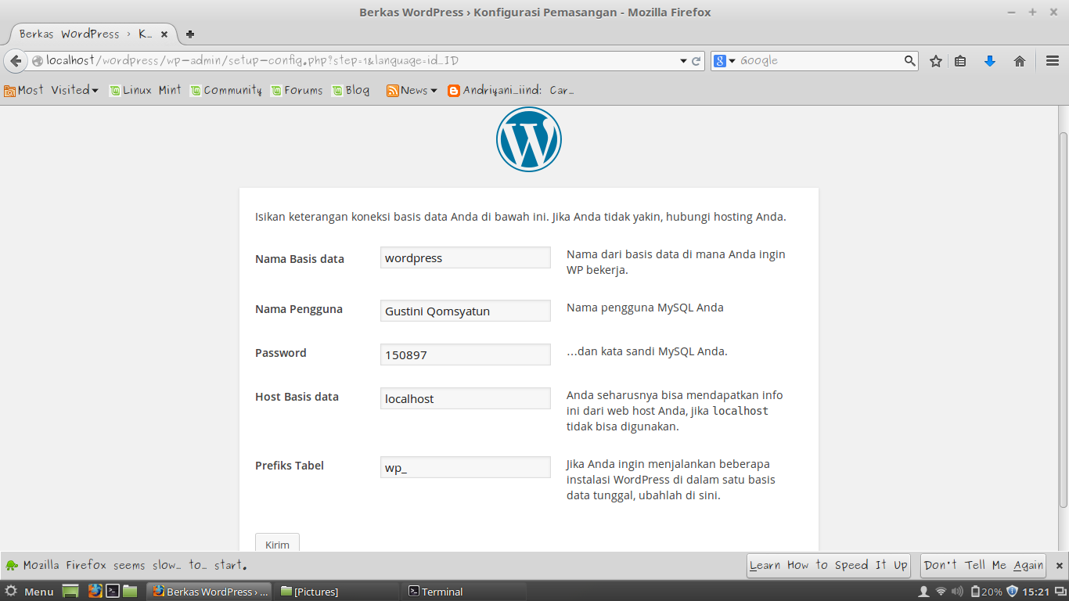The height and width of the screenshot is (601, 1069).
Task: Close the Berkas WordPress tab
Action: 164,34
